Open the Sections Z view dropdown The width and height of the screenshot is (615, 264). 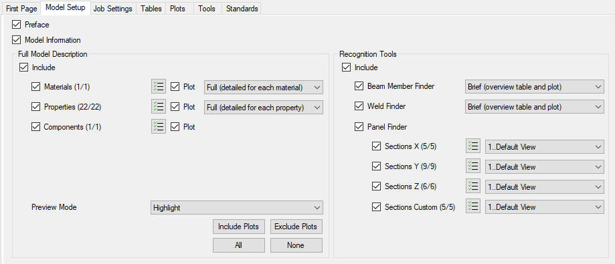click(545, 187)
